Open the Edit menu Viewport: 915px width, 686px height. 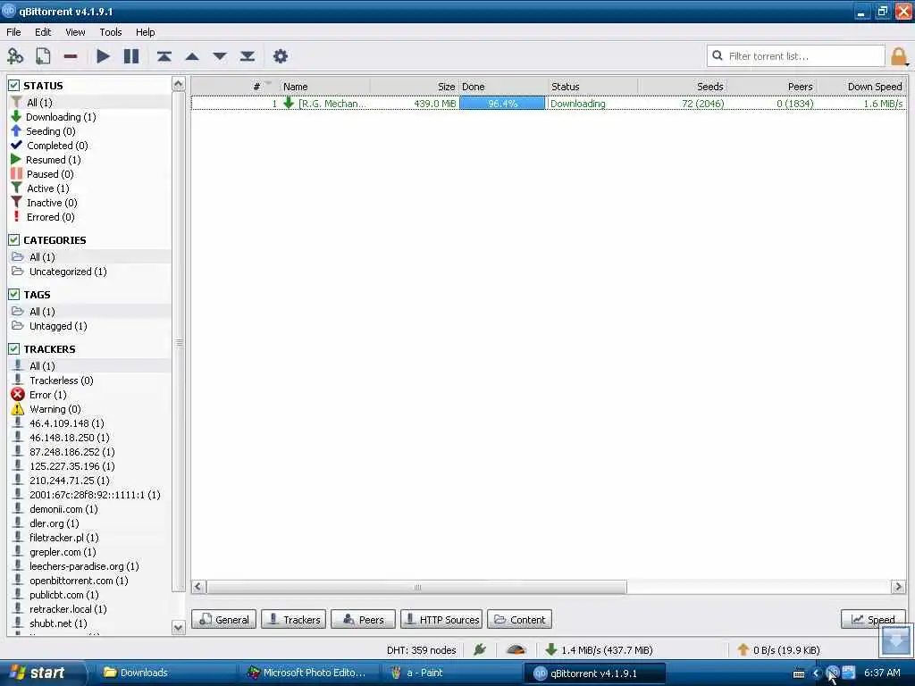(x=43, y=32)
